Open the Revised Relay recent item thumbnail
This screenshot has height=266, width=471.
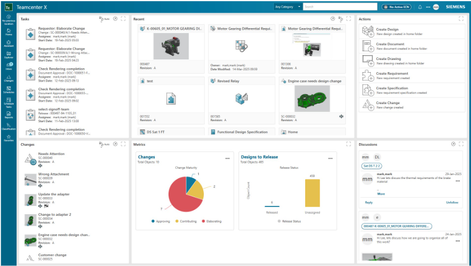click(241, 99)
